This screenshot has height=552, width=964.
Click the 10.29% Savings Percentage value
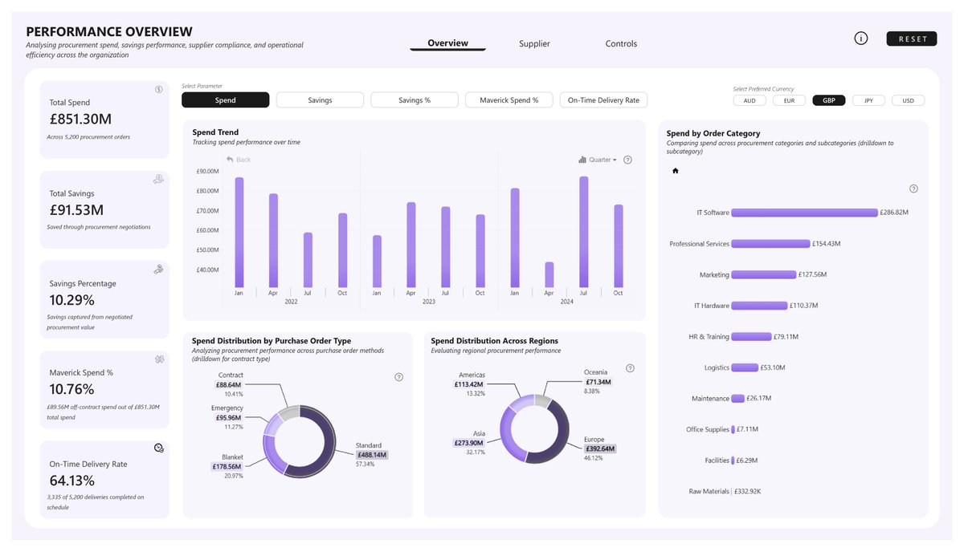(x=71, y=300)
